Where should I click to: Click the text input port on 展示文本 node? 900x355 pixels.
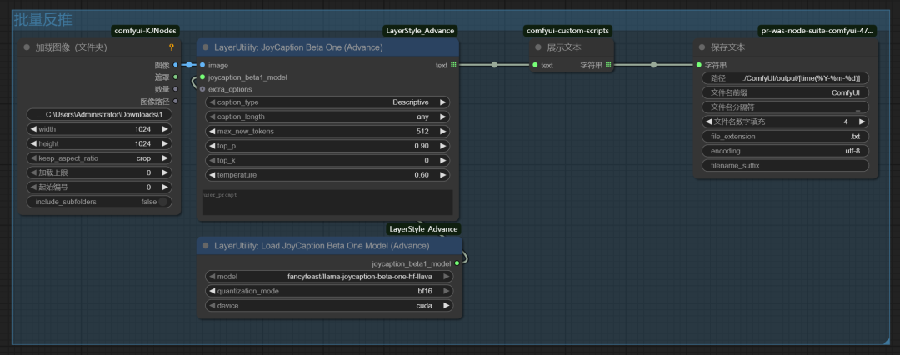(535, 65)
